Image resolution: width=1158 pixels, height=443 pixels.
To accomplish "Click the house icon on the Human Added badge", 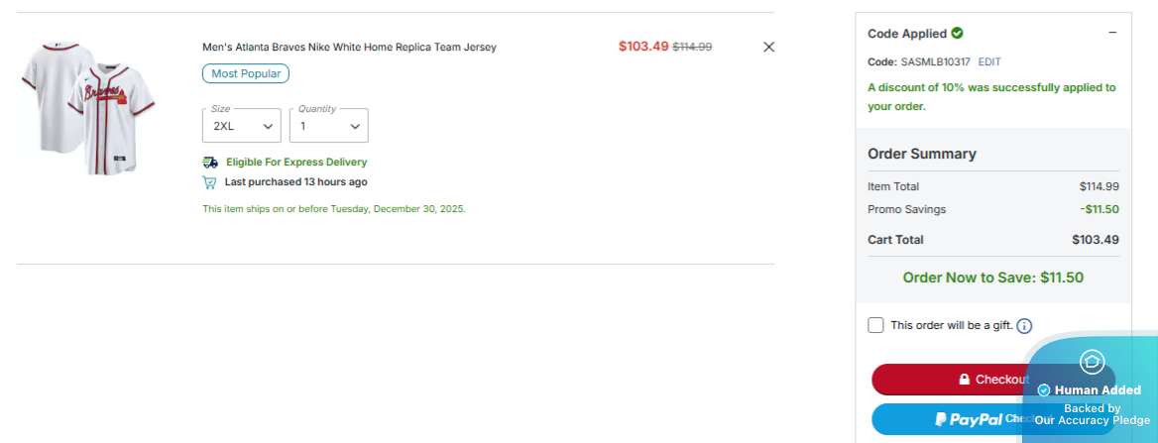I will tap(1092, 362).
